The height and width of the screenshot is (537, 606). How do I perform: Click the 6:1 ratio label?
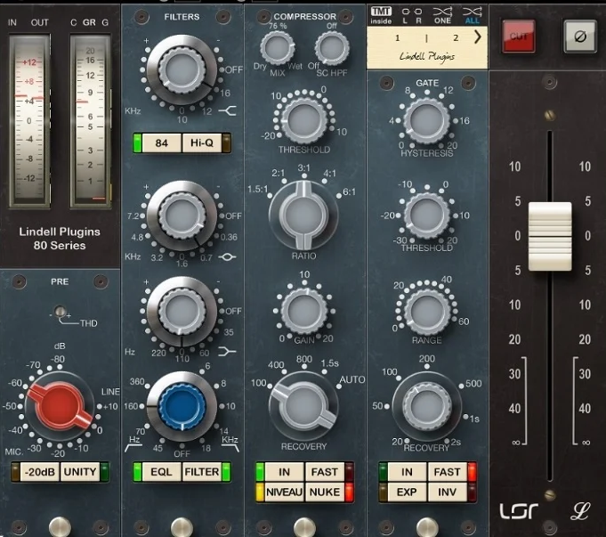click(349, 191)
